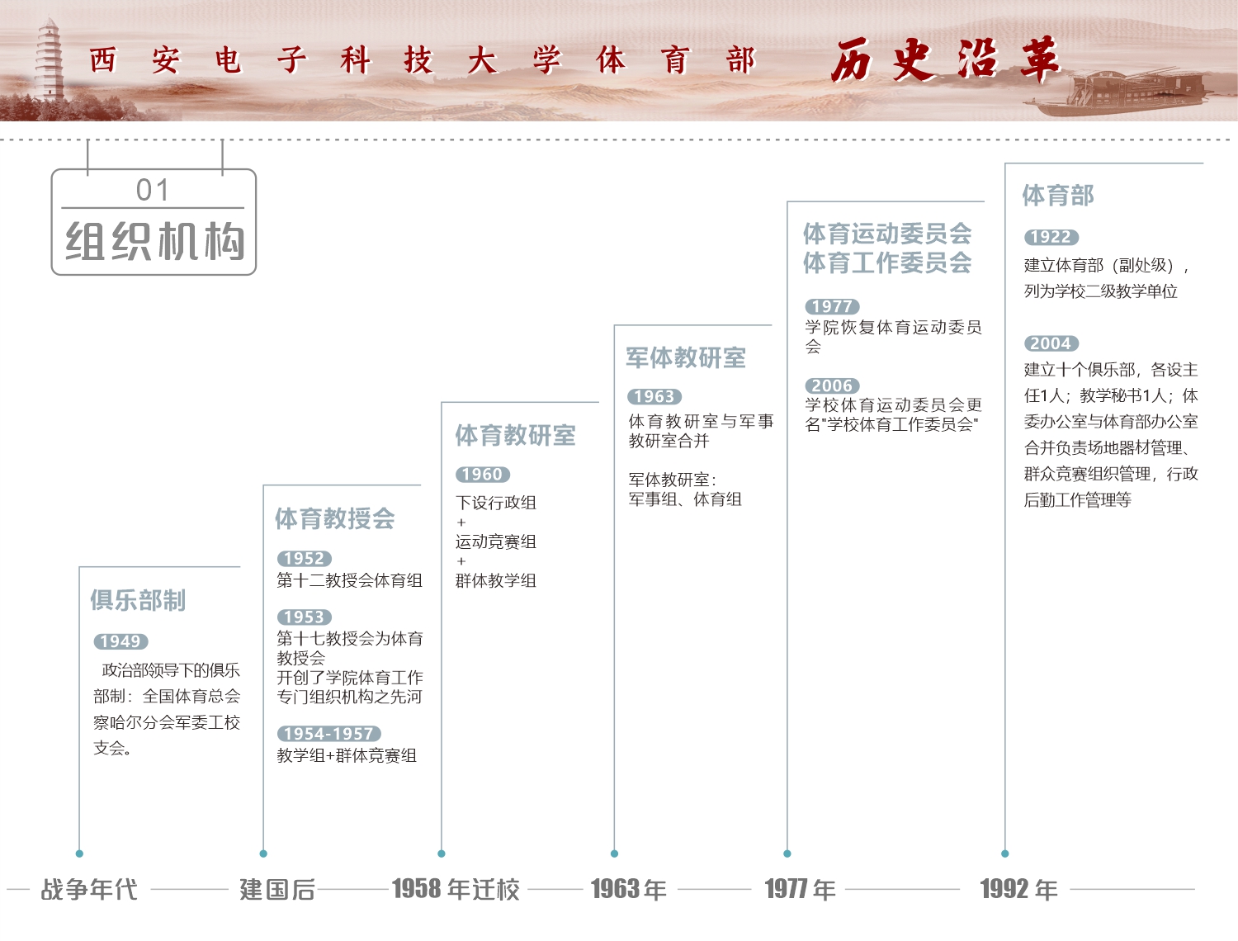The width and height of the screenshot is (1238, 941).
Task: Click the 2006 year badge
Action: [x=832, y=386]
